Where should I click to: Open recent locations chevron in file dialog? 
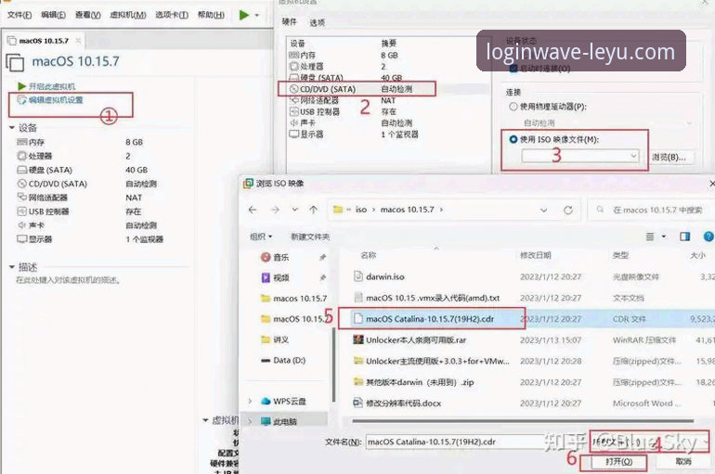tap(295, 210)
